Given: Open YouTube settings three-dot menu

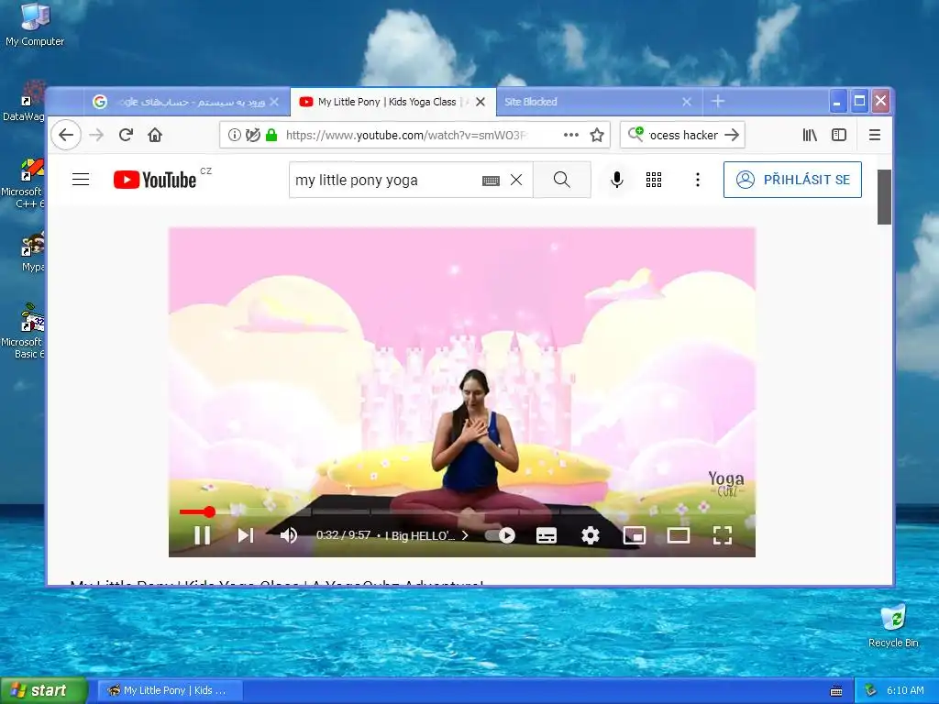Looking at the screenshot, I should coord(698,180).
